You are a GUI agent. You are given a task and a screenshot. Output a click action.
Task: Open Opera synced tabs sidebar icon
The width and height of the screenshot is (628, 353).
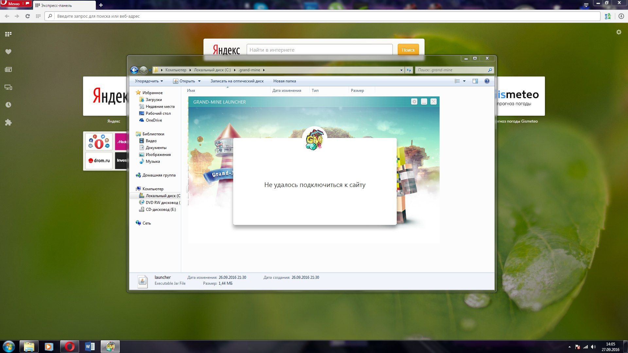pyautogui.click(x=8, y=87)
